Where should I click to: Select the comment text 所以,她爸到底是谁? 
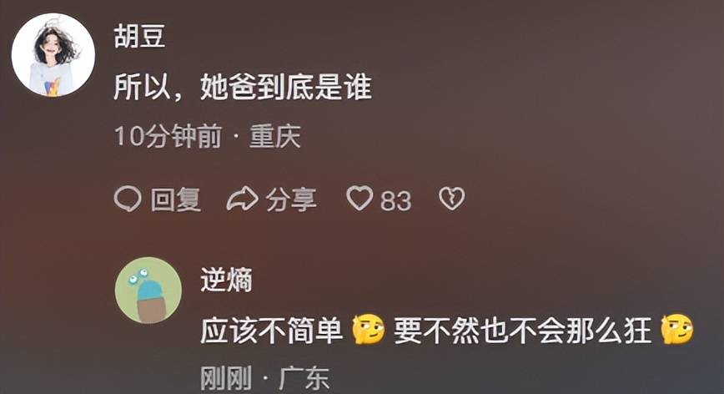pos(243,87)
